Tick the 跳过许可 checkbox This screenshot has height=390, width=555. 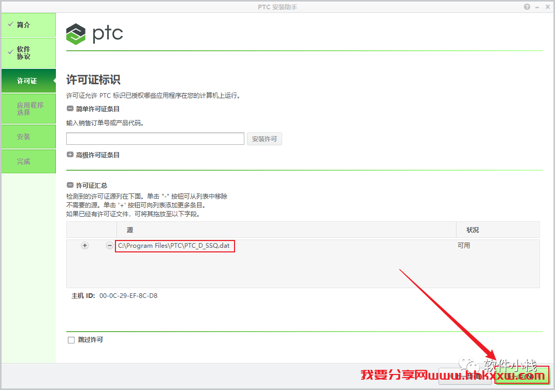tap(71, 340)
